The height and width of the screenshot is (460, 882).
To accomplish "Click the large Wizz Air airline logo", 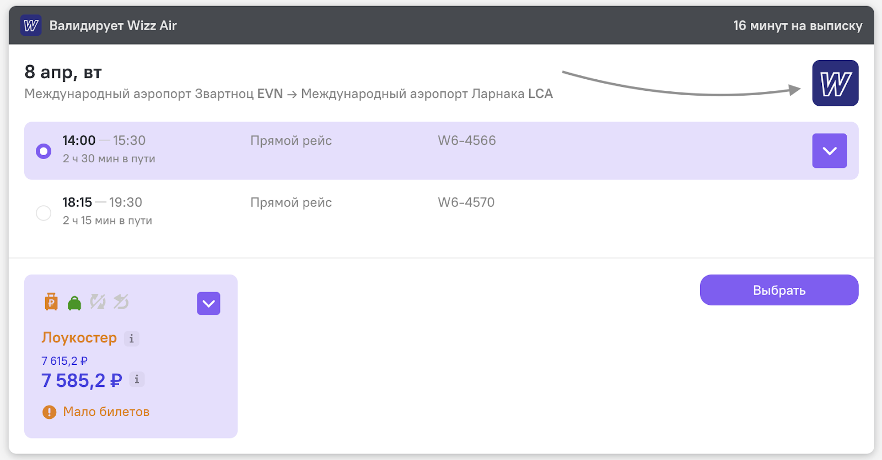I will (835, 83).
